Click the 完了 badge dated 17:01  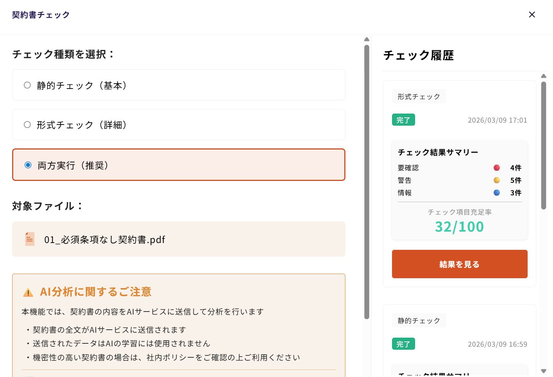403,120
